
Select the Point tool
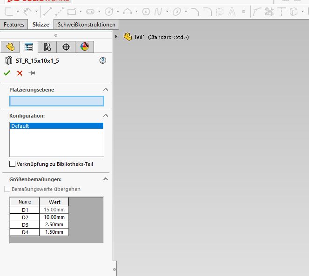[x=244, y=12]
